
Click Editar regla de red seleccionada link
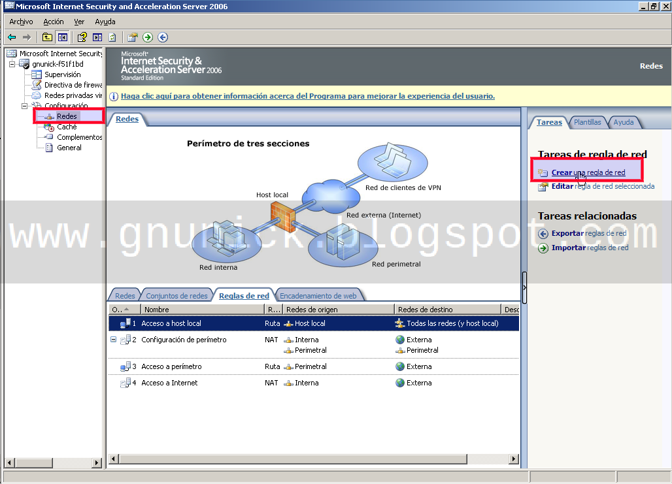603,186
